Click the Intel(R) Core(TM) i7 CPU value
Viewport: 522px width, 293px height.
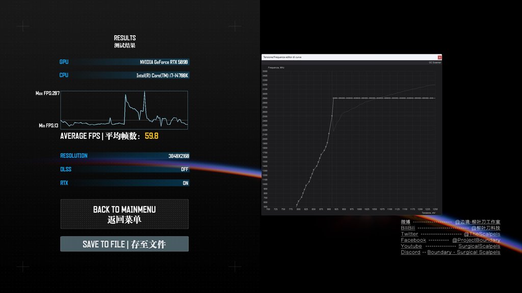pyautogui.click(x=162, y=75)
